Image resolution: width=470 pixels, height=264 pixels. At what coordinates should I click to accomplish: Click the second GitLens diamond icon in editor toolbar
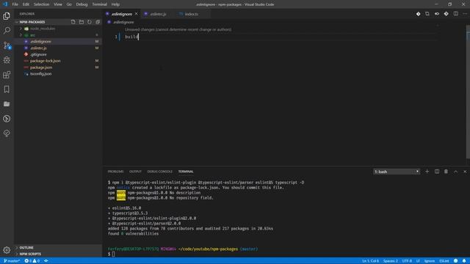point(446,14)
